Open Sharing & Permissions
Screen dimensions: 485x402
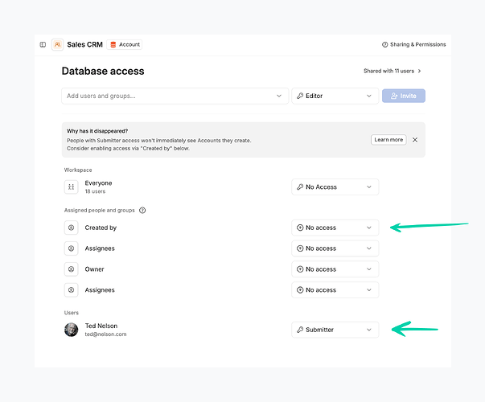click(413, 45)
